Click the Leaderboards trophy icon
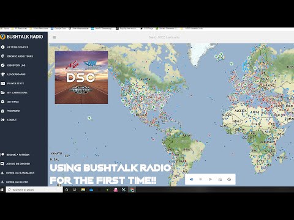This screenshot has height=220, width=294. (2, 75)
